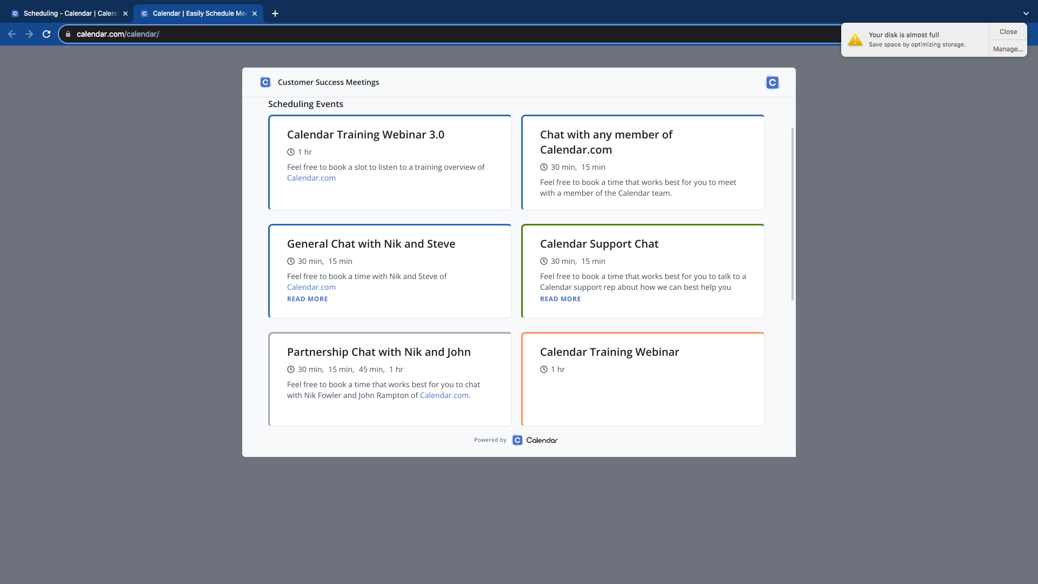Go forward to the next browser page

click(29, 34)
